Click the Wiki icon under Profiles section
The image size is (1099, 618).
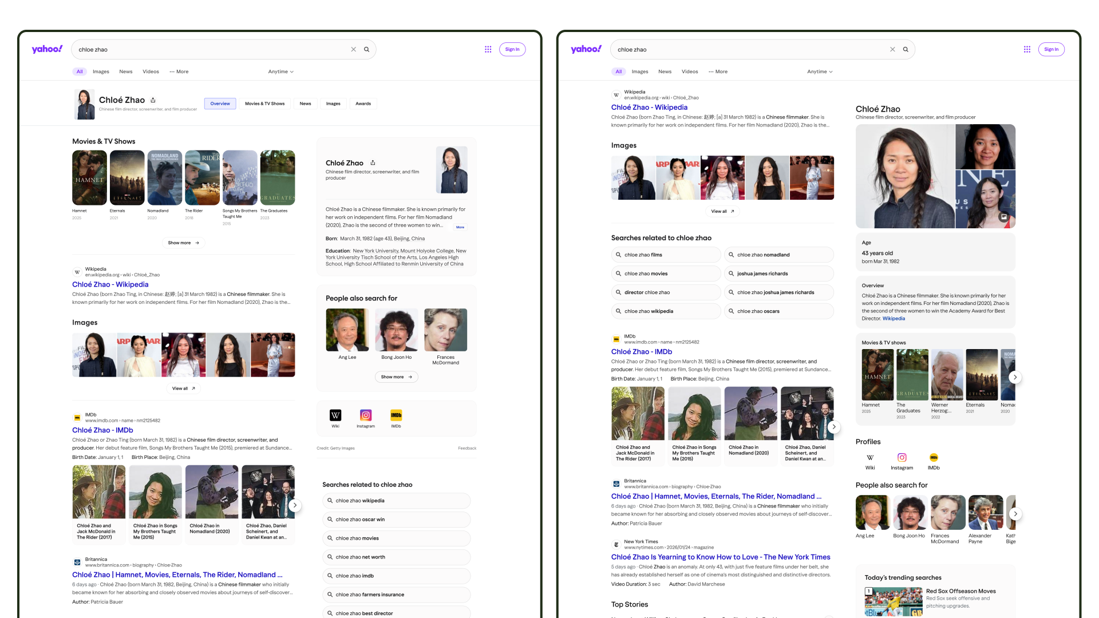tap(869, 458)
